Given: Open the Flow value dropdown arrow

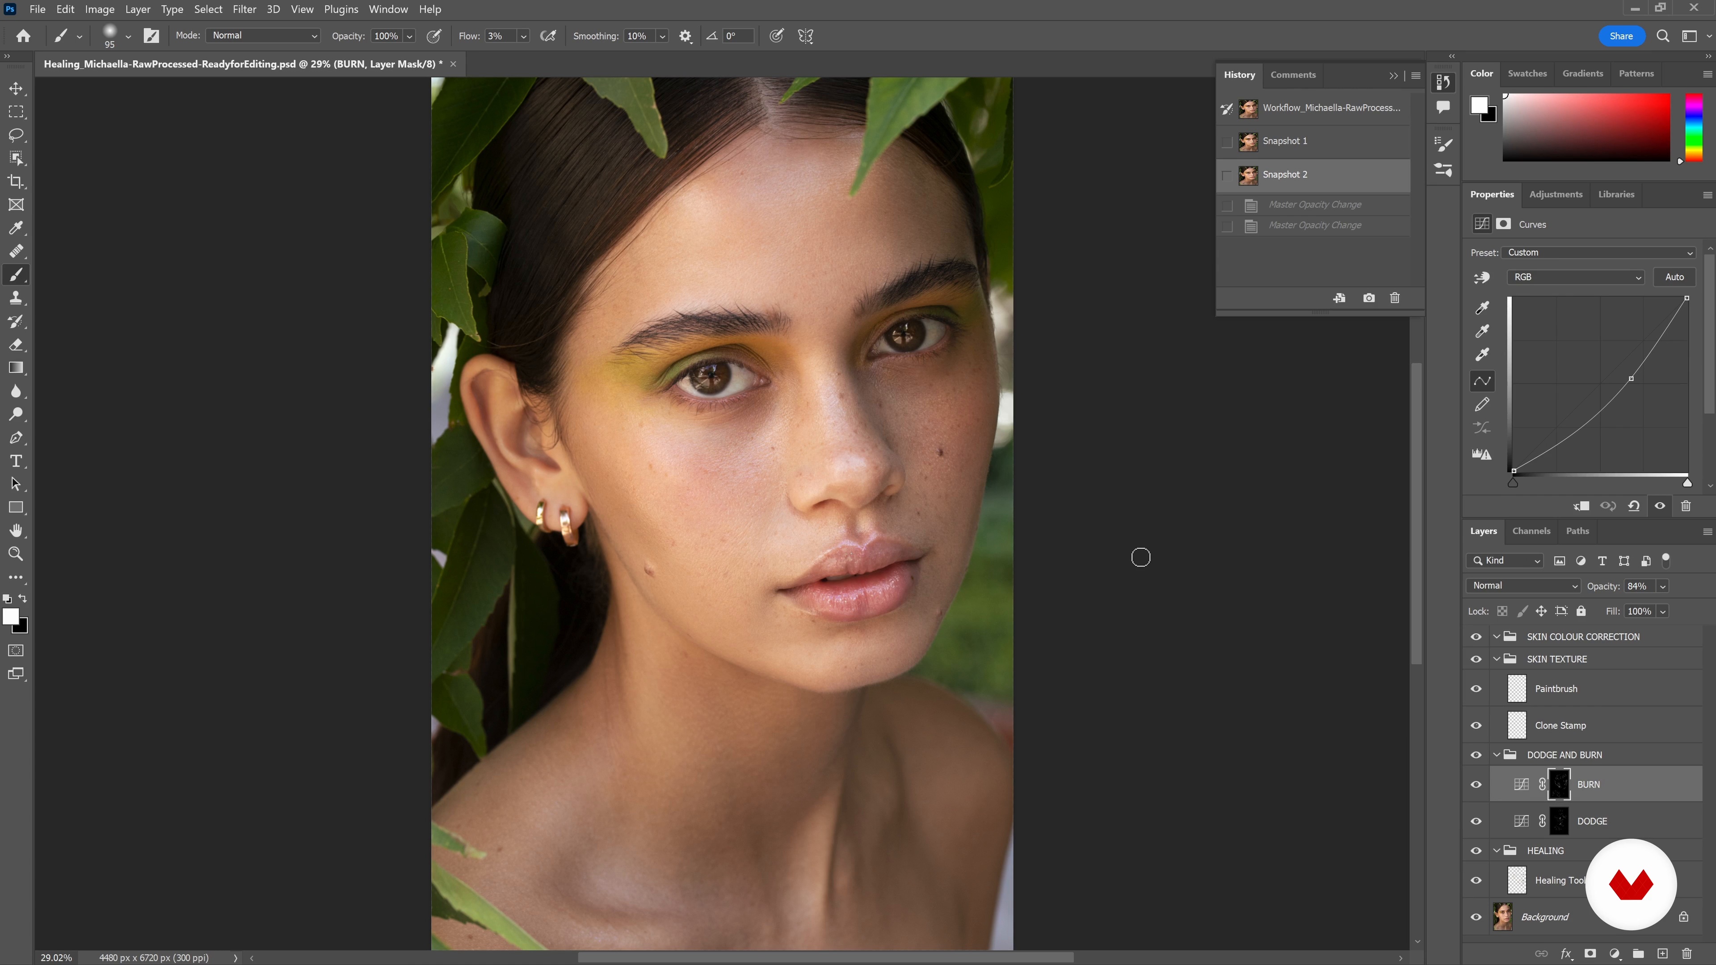Looking at the screenshot, I should [x=524, y=36].
